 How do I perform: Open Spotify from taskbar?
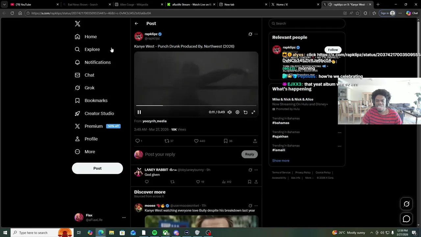coord(155,233)
